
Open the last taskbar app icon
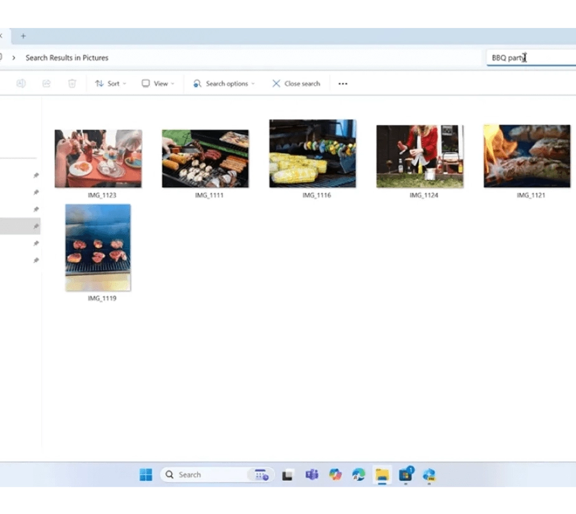pyautogui.click(x=429, y=475)
